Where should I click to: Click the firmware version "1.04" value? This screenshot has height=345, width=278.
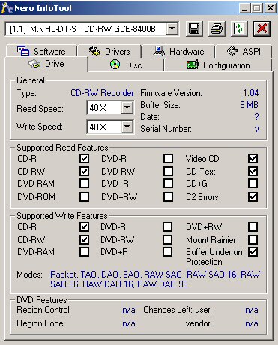(x=251, y=93)
